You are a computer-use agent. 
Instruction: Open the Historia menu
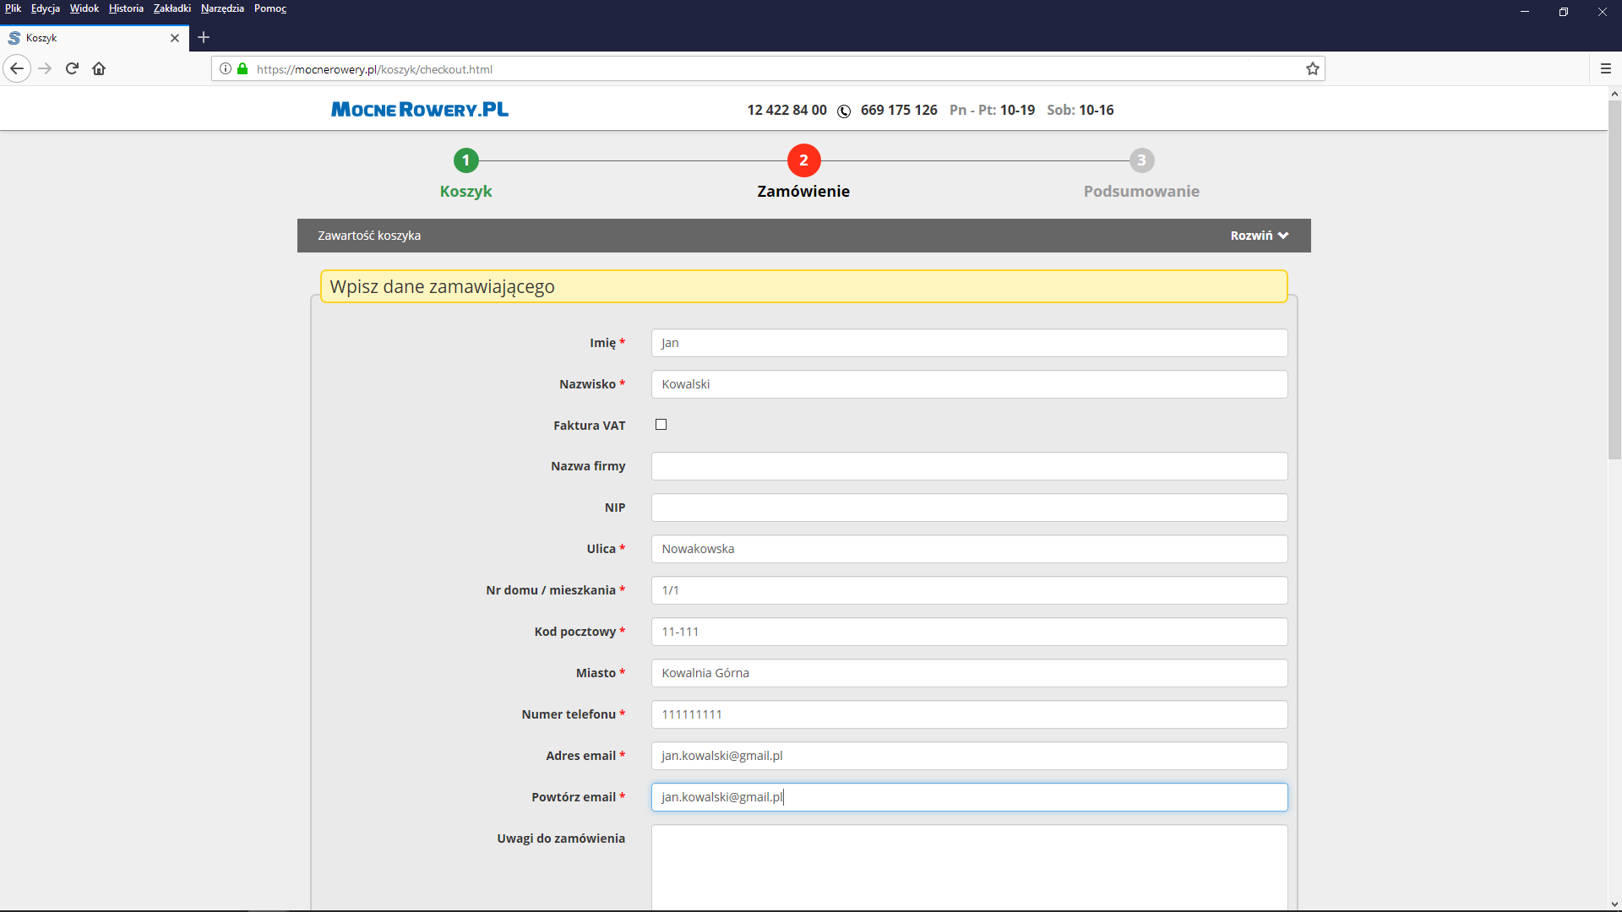pyautogui.click(x=126, y=8)
